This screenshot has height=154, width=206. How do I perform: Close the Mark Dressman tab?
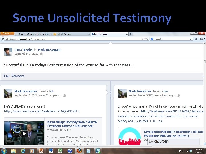pyautogui.click(x=127, y=34)
